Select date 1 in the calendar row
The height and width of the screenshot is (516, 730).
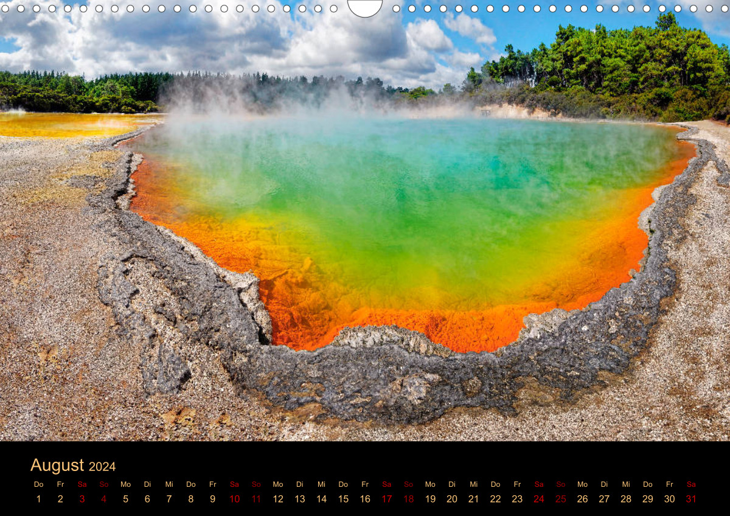pos(38,499)
